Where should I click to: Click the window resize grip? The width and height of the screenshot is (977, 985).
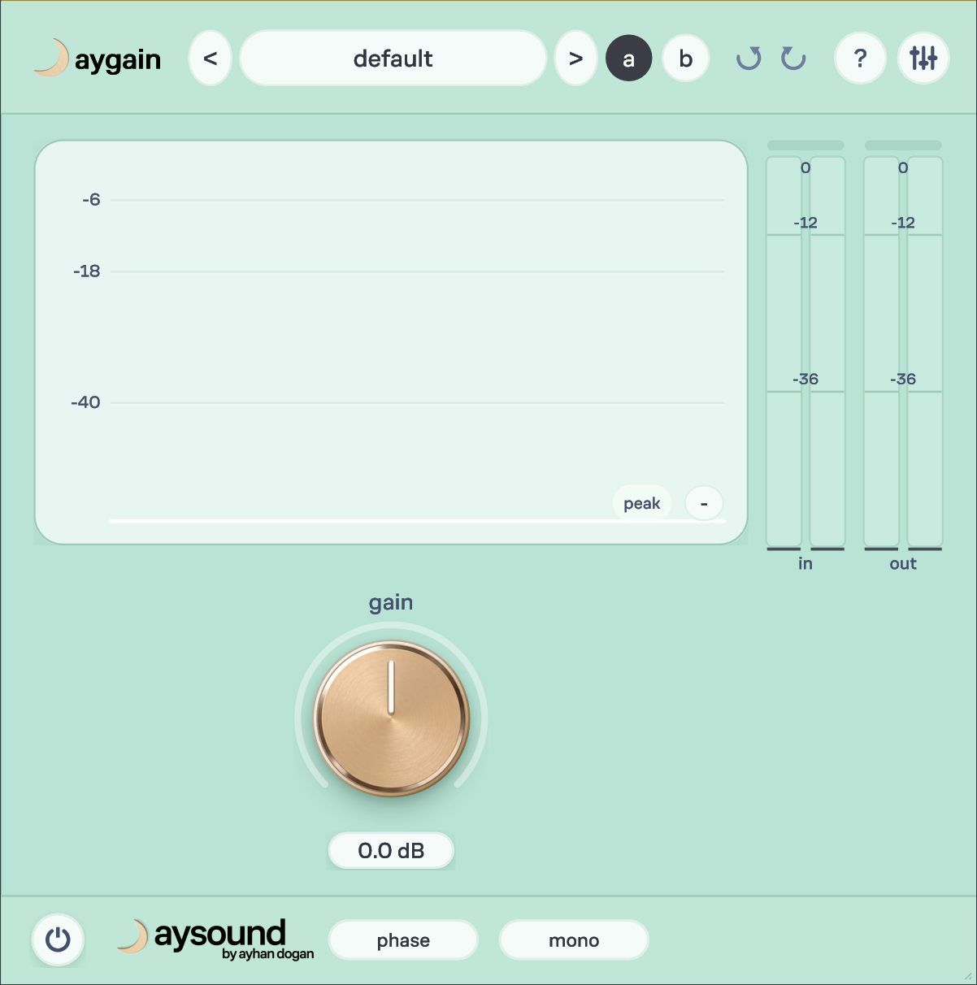point(967,975)
